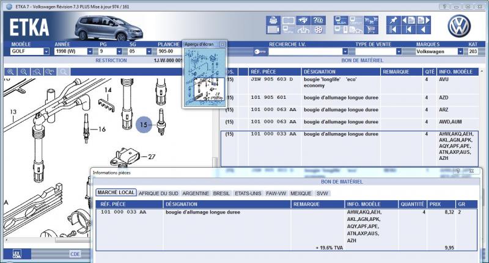The width and height of the screenshot is (489, 263).
Task: Click the Désignation column header in parts list
Action: [x=341, y=72]
